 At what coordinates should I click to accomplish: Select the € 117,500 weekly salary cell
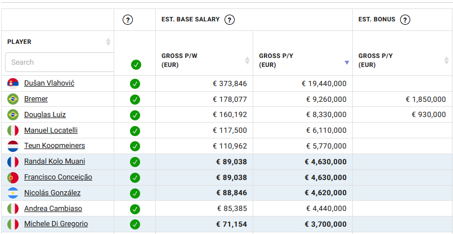point(204,130)
